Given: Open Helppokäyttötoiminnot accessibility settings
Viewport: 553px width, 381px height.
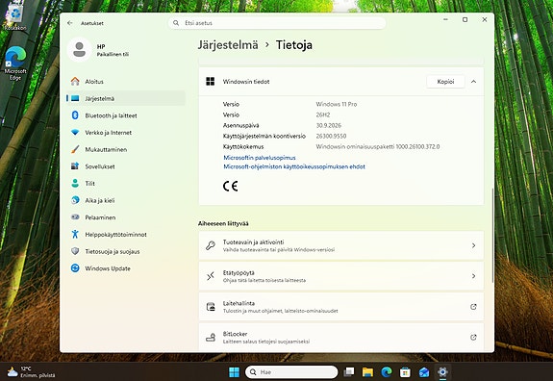Looking at the screenshot, I should [x=126, y=234].
